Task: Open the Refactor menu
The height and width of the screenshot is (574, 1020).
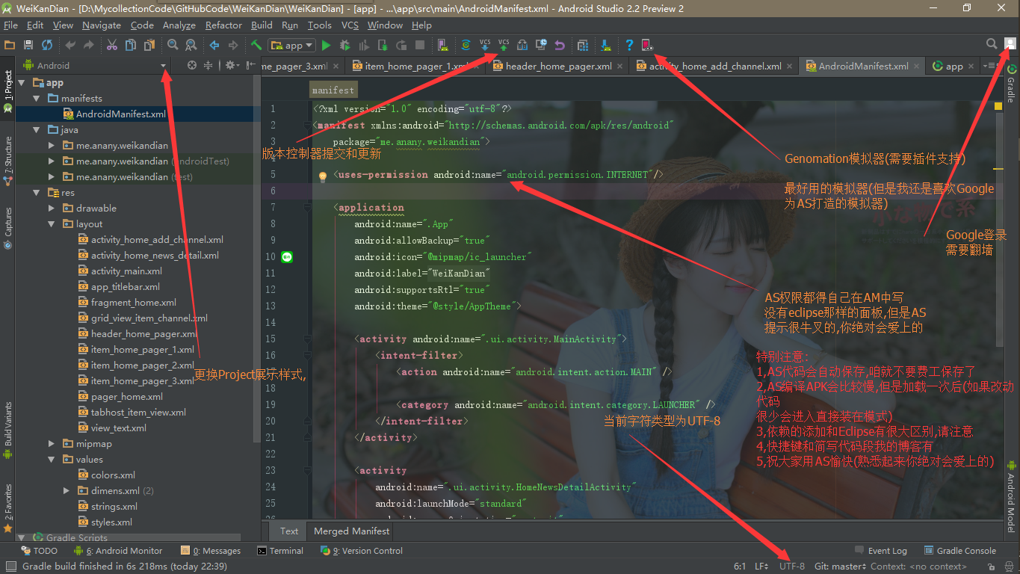Action: point(223,25)
